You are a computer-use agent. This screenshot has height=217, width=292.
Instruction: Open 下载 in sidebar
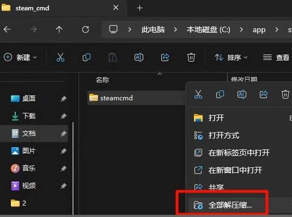tap(29, 116)
